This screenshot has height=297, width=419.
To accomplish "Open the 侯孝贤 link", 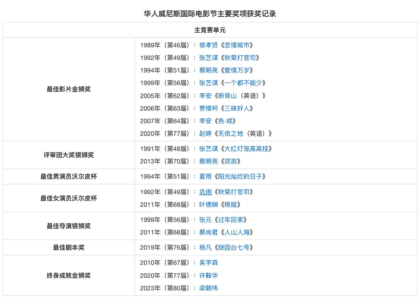I will 208,45.
